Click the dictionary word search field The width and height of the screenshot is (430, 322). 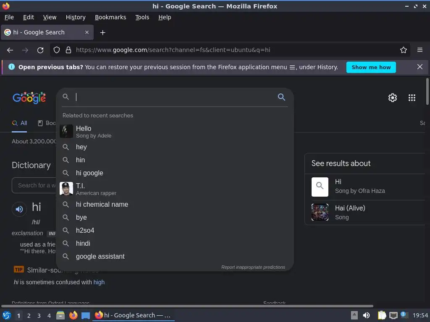34,185
